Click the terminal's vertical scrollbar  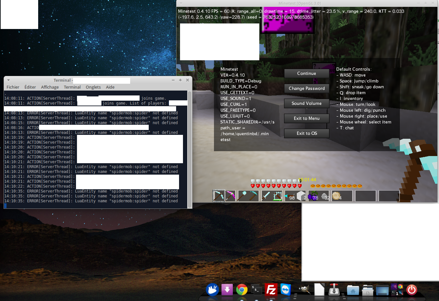pyautogui.click(x=190, y=150)
